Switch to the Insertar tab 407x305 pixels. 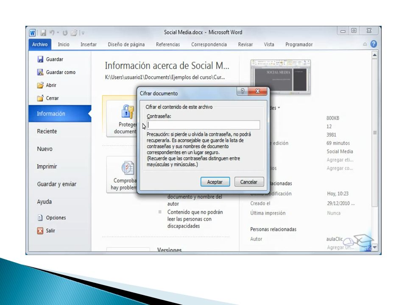coord(89,44)
